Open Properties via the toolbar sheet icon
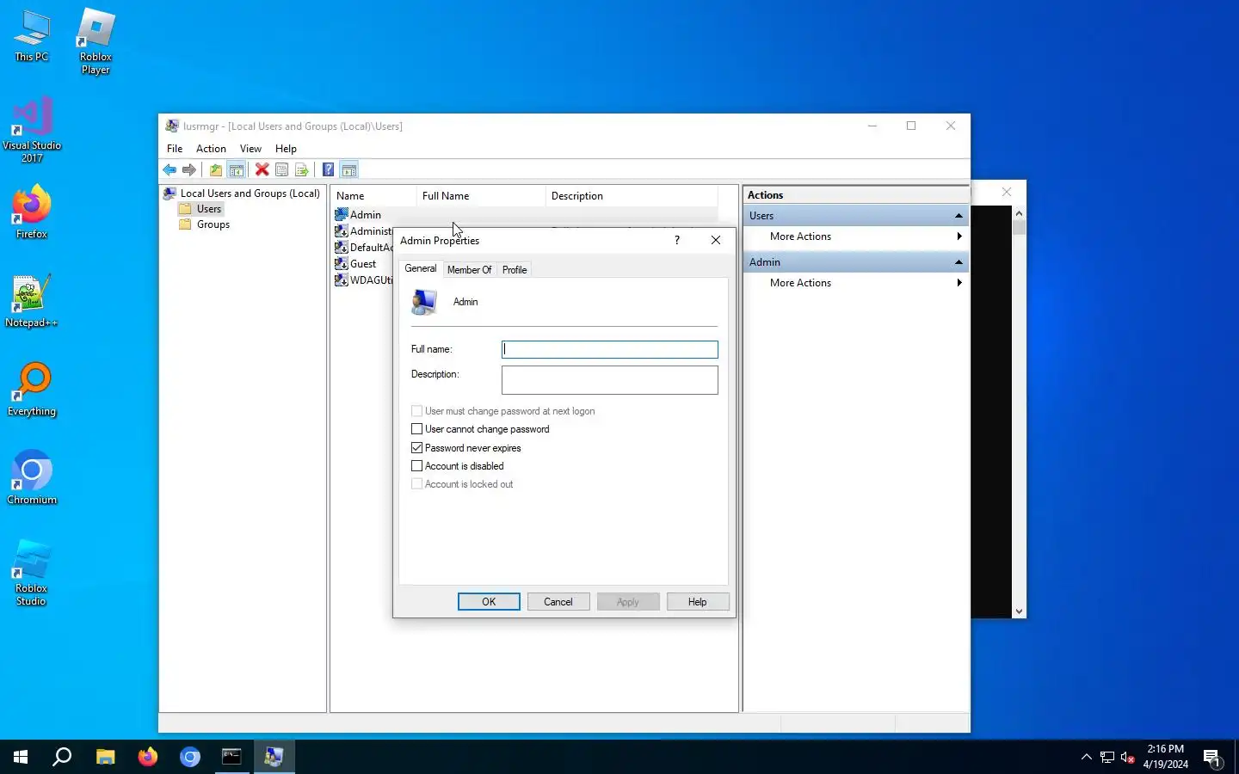 [282, 170]
